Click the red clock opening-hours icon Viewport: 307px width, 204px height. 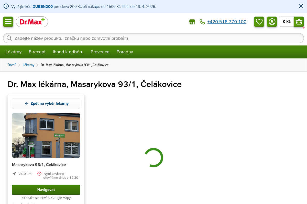[x=39, y=174]
